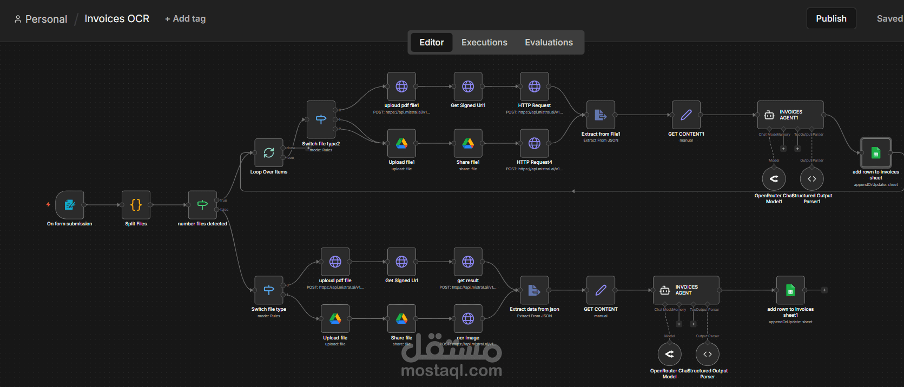Screen dimensions: 904x387
Task: Select the Upload file Google Drive node
Action: pyautogui.click(x=335, y=319)
